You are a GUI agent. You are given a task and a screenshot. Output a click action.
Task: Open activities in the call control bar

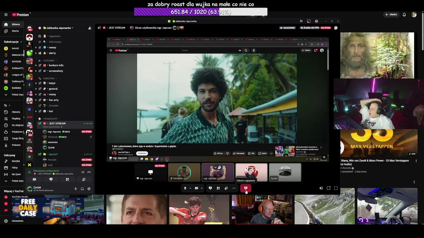click(x=218, y=188)
